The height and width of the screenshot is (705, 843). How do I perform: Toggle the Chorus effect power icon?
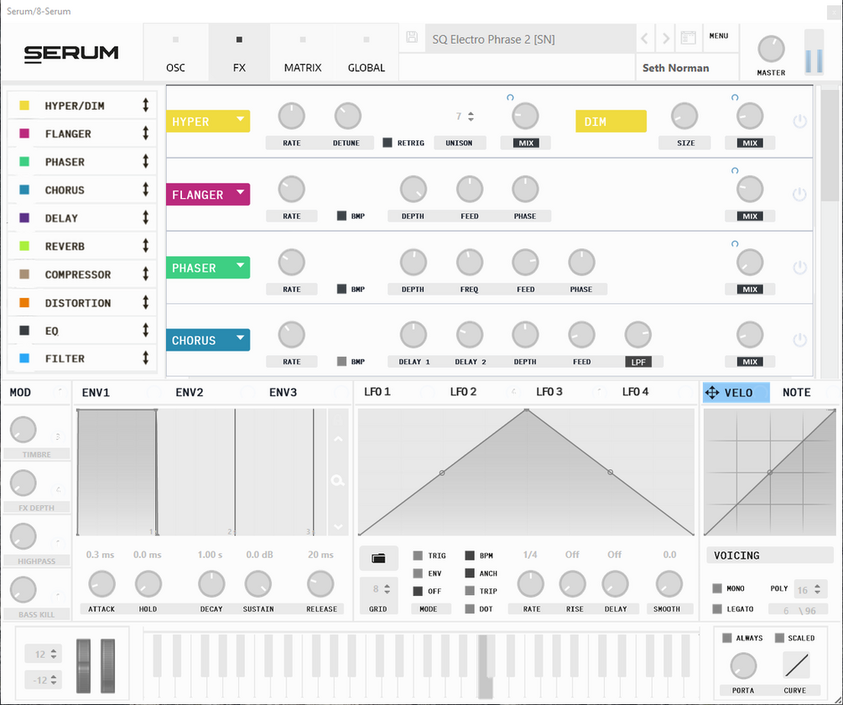[799, 340]
